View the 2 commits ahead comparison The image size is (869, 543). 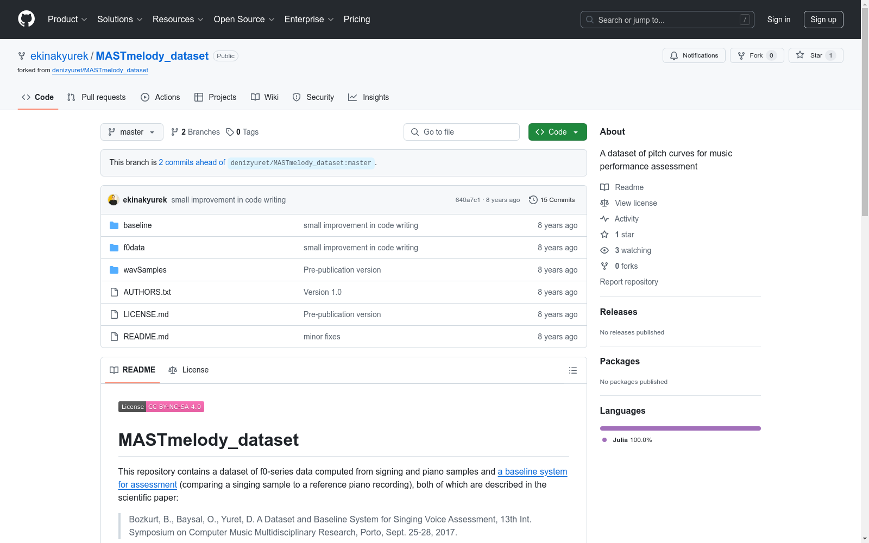click(x=192, y=162)
